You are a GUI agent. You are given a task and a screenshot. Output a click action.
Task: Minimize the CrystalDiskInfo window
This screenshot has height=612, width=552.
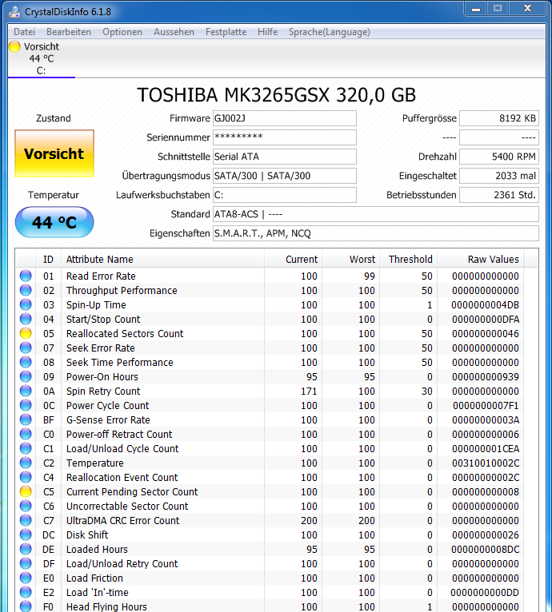[476, 9]
